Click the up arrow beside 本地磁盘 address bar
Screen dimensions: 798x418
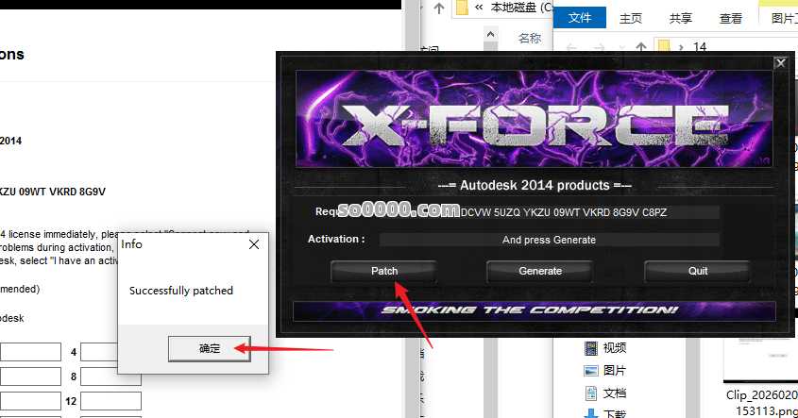[438, 8]
